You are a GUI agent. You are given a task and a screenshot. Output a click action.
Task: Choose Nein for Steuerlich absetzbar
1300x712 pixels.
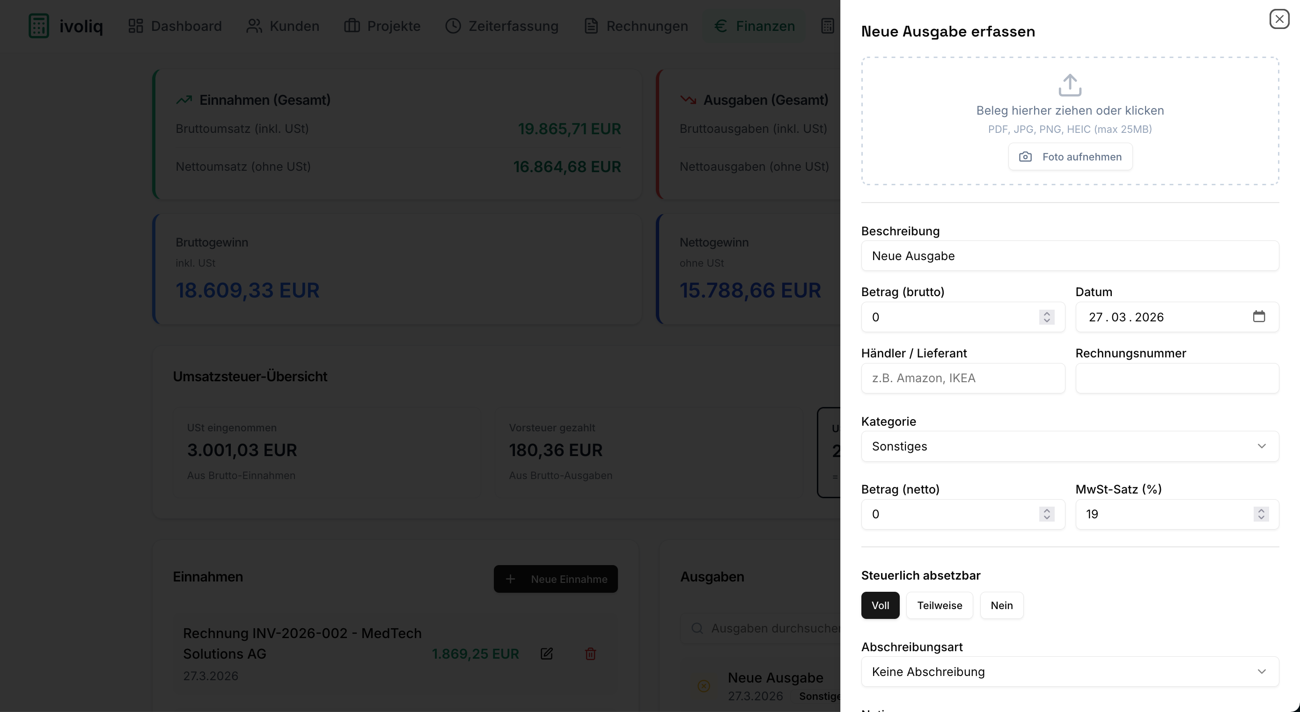1001,606
